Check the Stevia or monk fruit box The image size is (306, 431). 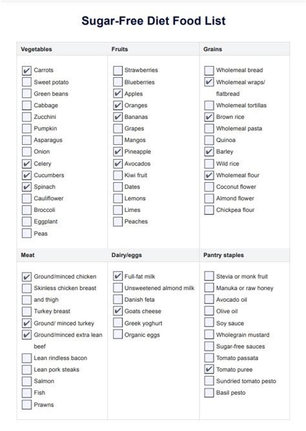(x=209, y=276)
